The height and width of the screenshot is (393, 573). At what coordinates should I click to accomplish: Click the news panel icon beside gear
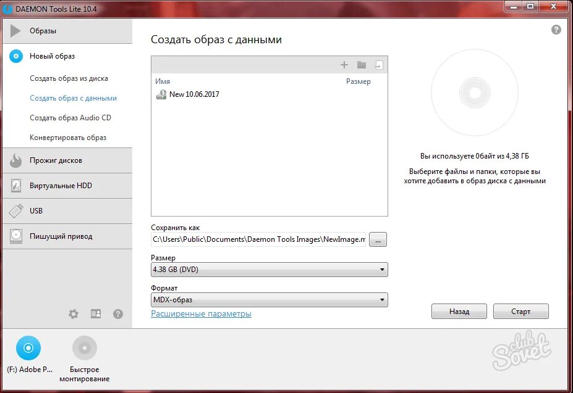(x=96, y=314)
